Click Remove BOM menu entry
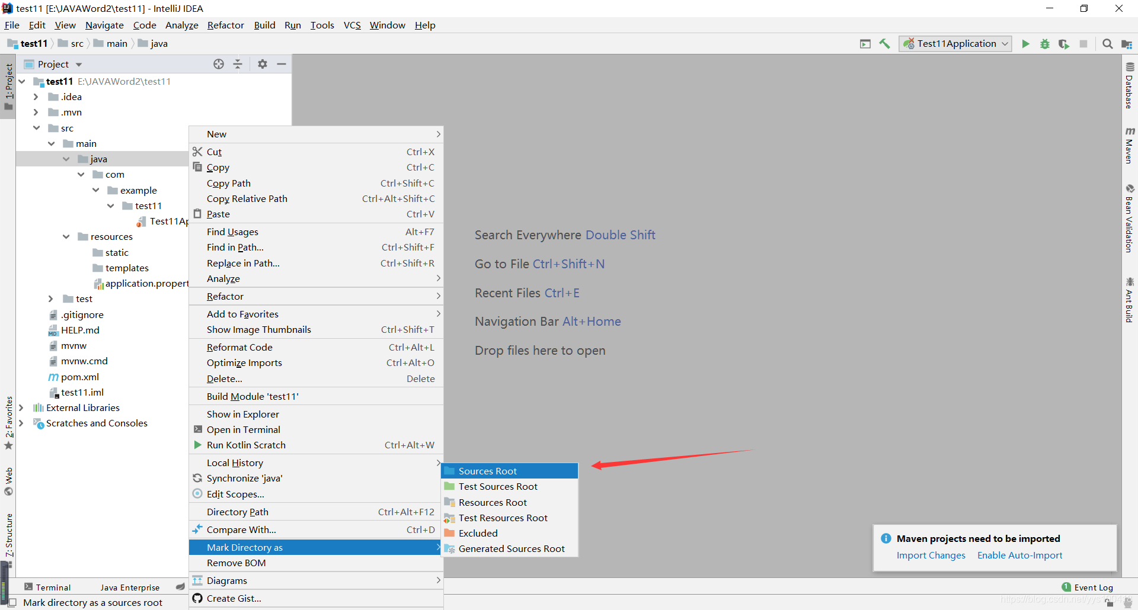The width and height of the screenshot is (1138, 610). (x=316, y=563)
